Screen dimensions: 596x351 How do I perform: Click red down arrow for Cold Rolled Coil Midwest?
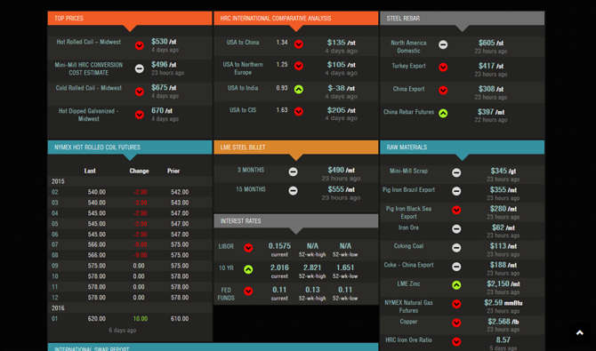coord(140,92)
